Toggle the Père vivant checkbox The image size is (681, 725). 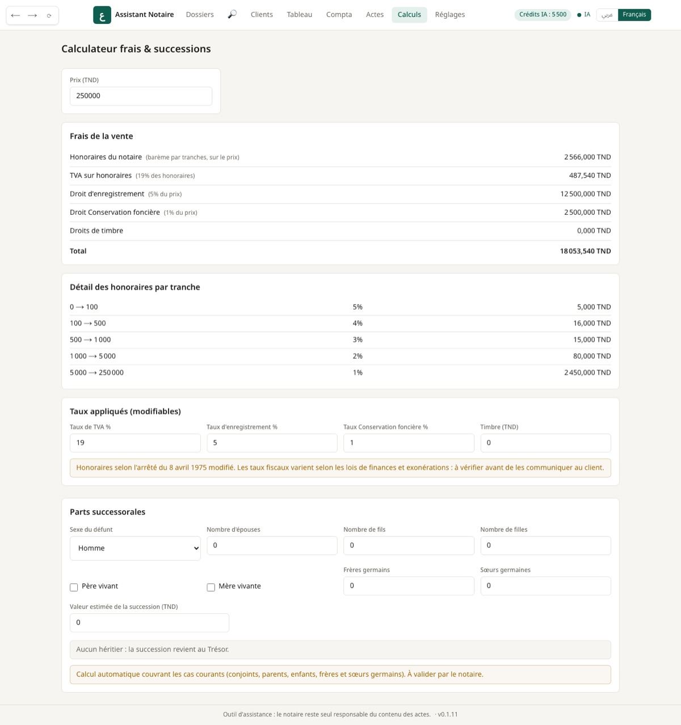pyautogui.click(x=74, y=587)
